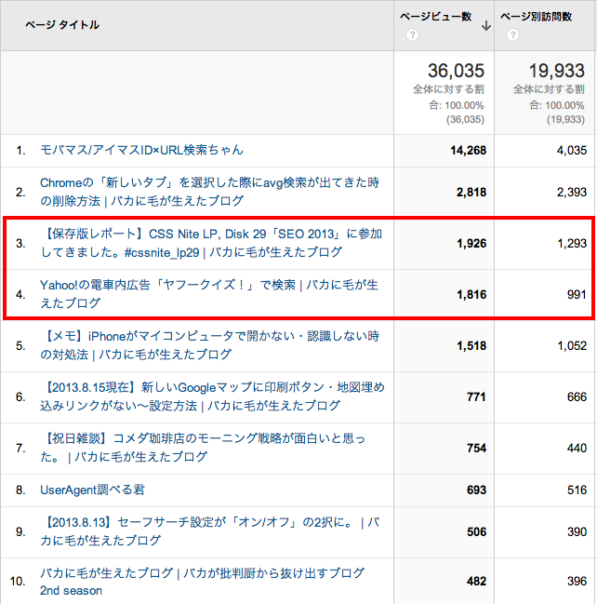This screenshot has height=604, width=597.
Task: Click the total pageviews value 36,035
Action: point(456,71)
